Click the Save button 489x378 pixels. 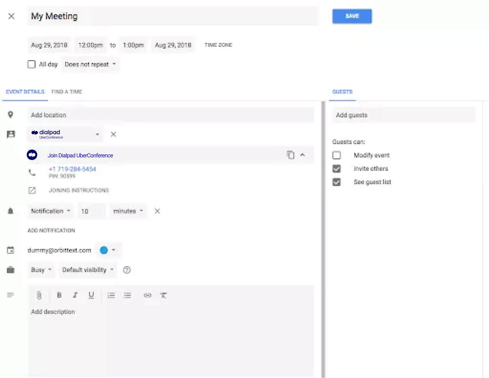click(352, 16)
